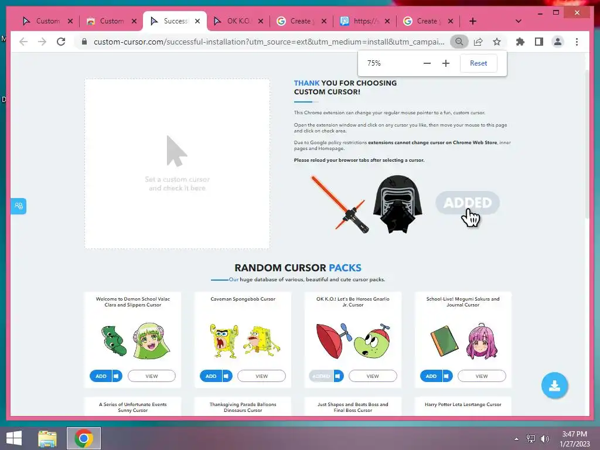Viewport: 600px width, 450px height.
Task: Open the volume speaker icon
Action: point(545,438)
